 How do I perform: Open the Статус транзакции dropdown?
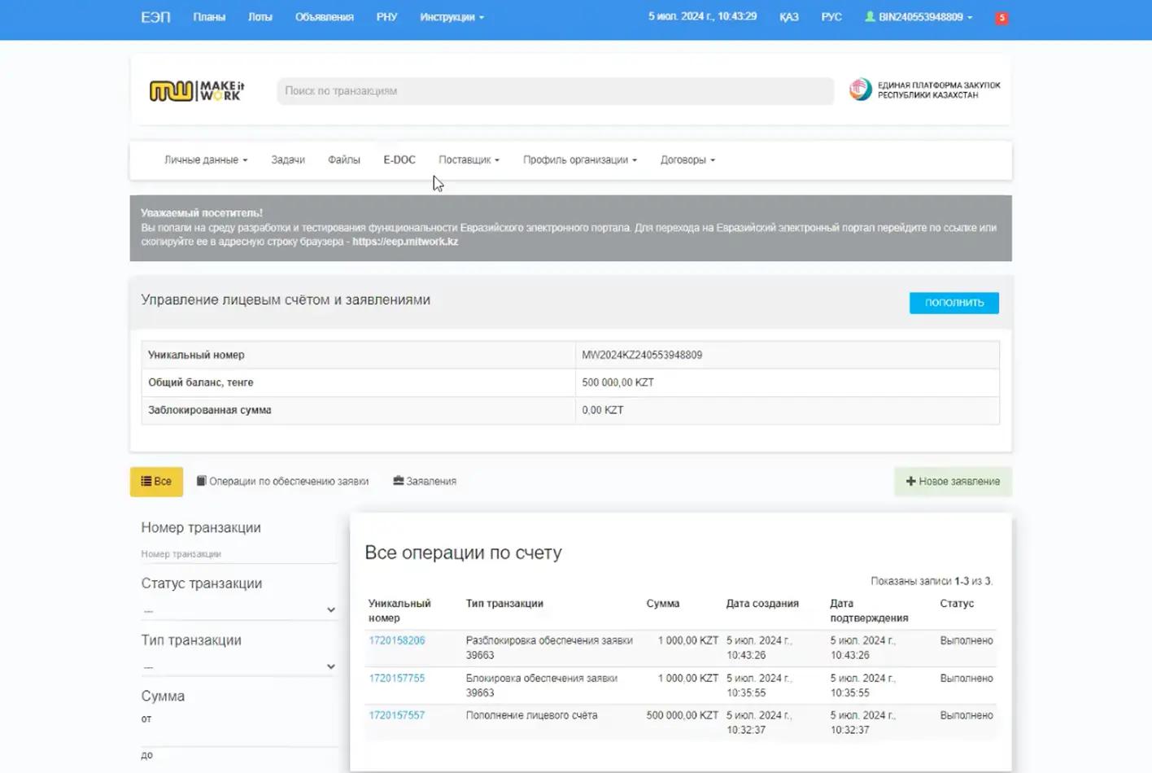(238, 609)
